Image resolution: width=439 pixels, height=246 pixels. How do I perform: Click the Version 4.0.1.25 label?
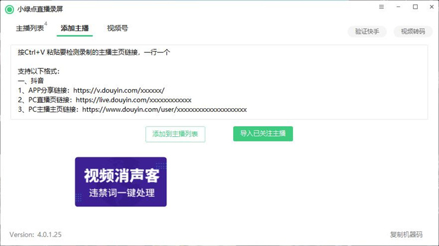[x=36, y=235]
